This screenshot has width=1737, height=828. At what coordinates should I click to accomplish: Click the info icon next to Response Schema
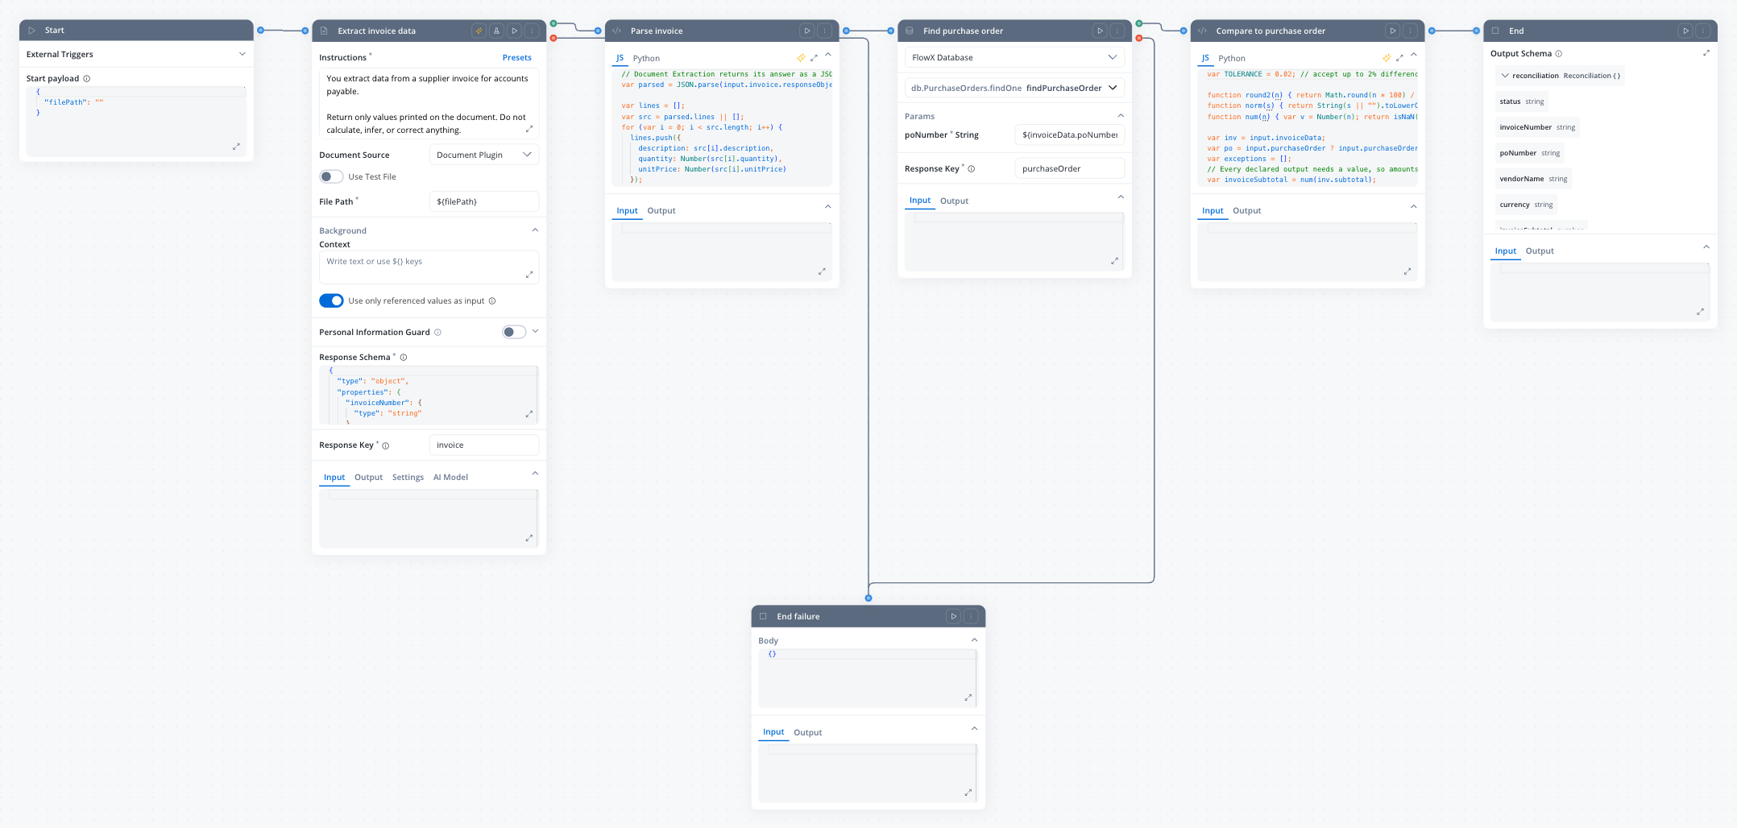pos(404,358)
